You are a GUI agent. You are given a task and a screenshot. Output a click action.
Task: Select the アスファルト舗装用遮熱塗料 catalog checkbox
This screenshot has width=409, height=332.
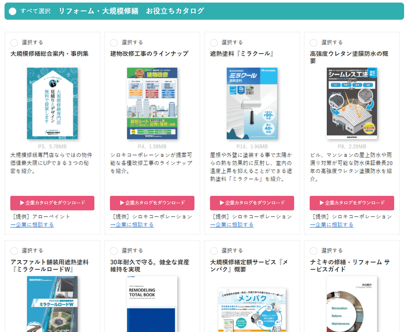pos(14,251)
